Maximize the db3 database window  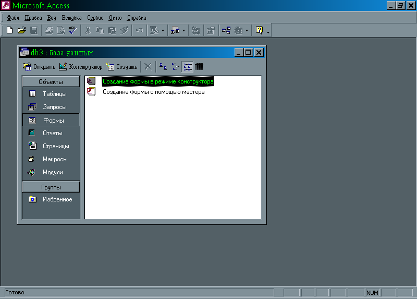[x=249, y=53]
